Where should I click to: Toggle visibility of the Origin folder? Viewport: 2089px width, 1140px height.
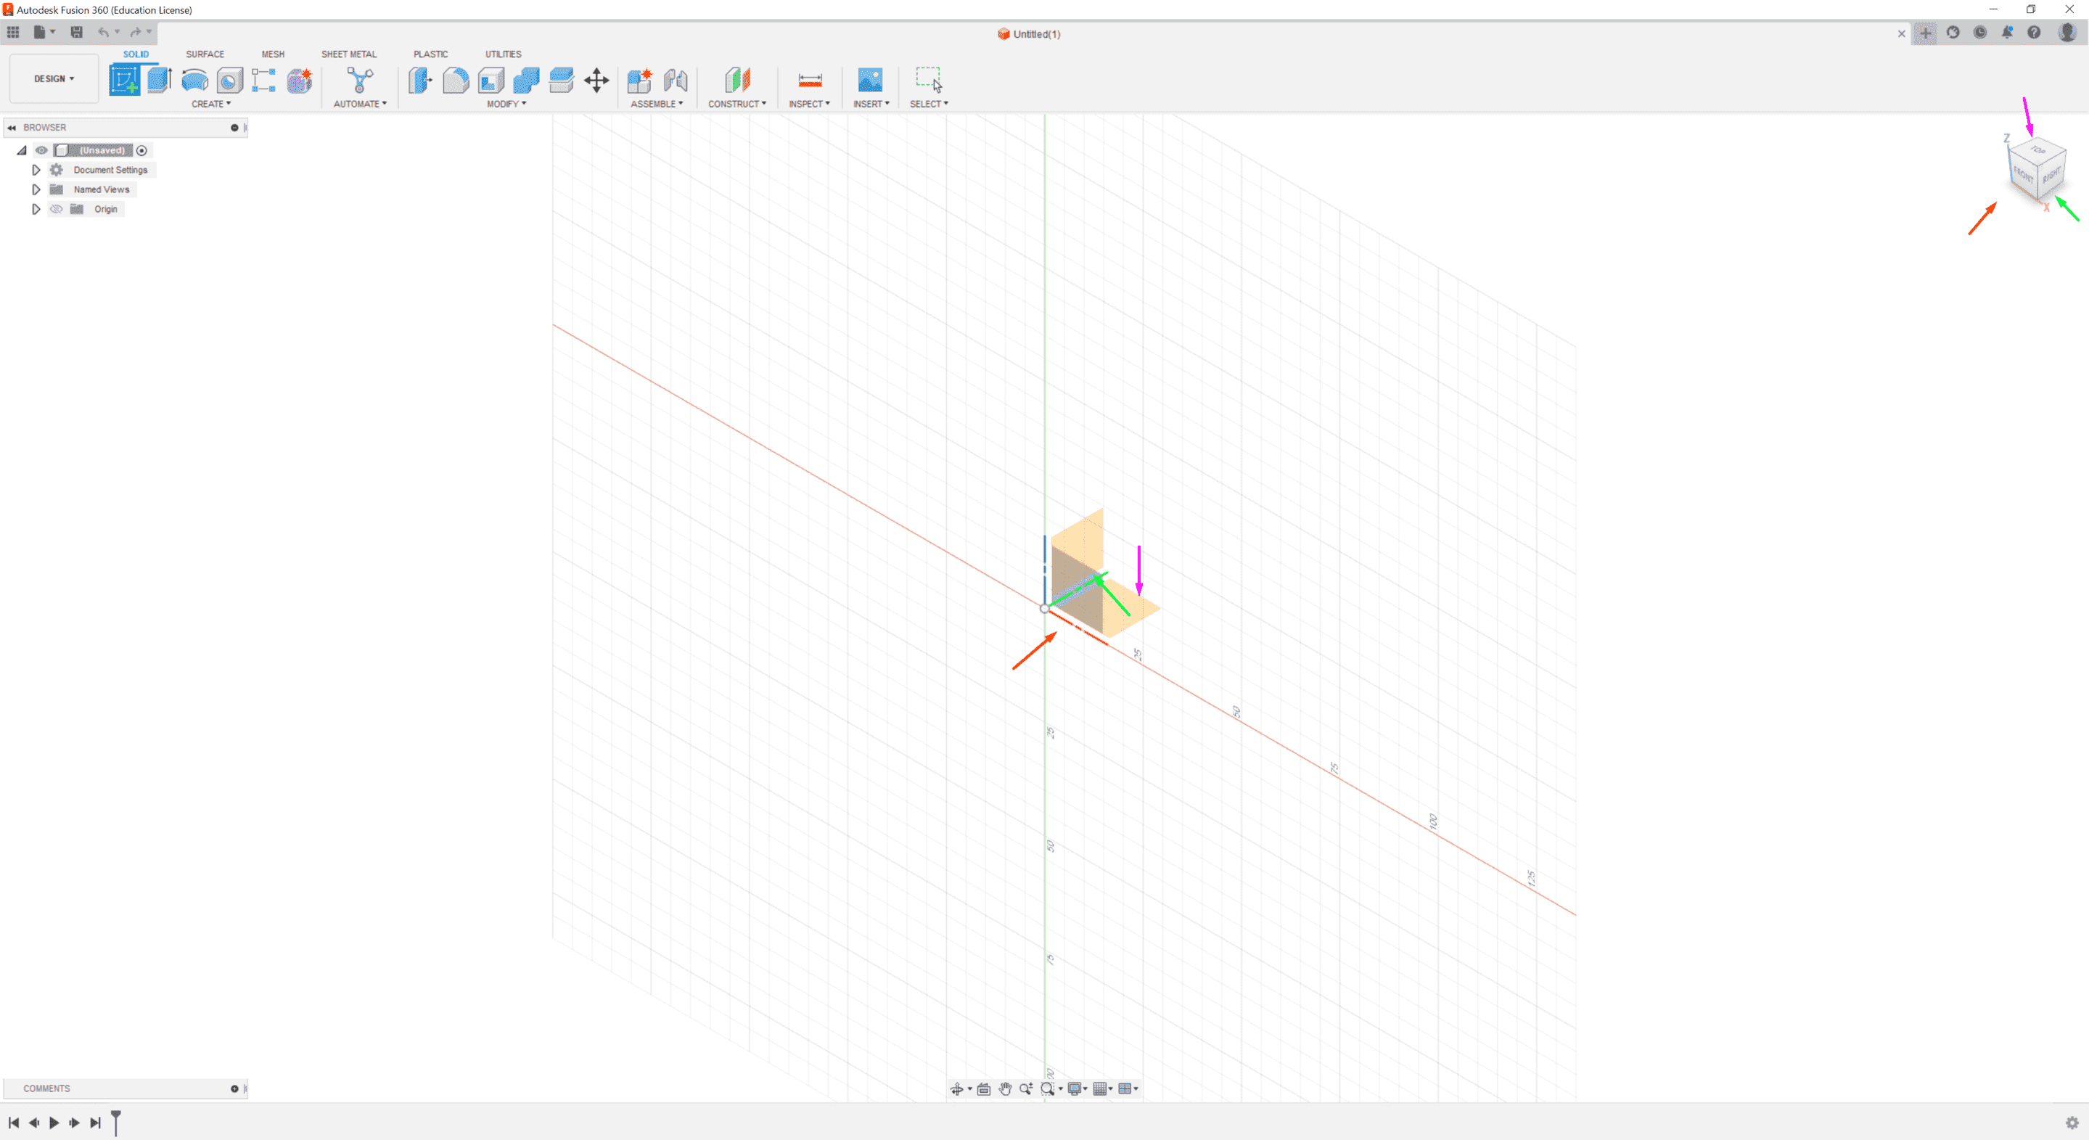(x=56, y=209)
